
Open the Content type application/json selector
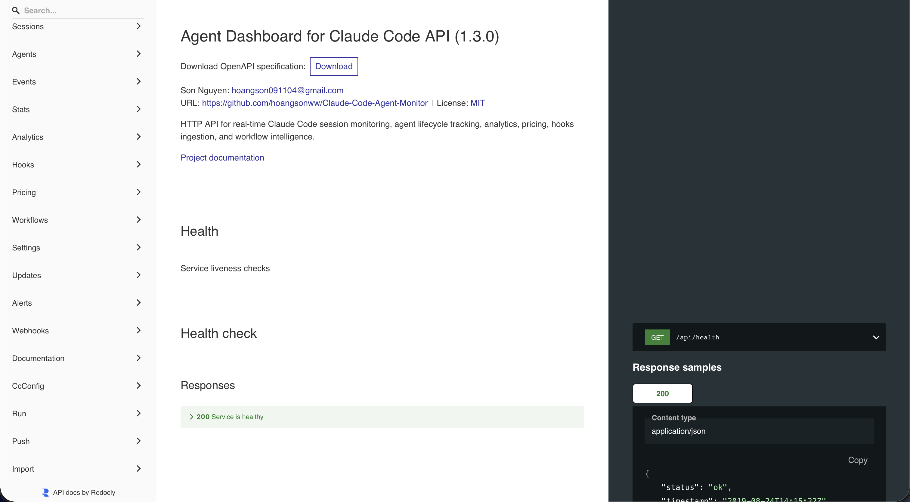pos(759,431)
